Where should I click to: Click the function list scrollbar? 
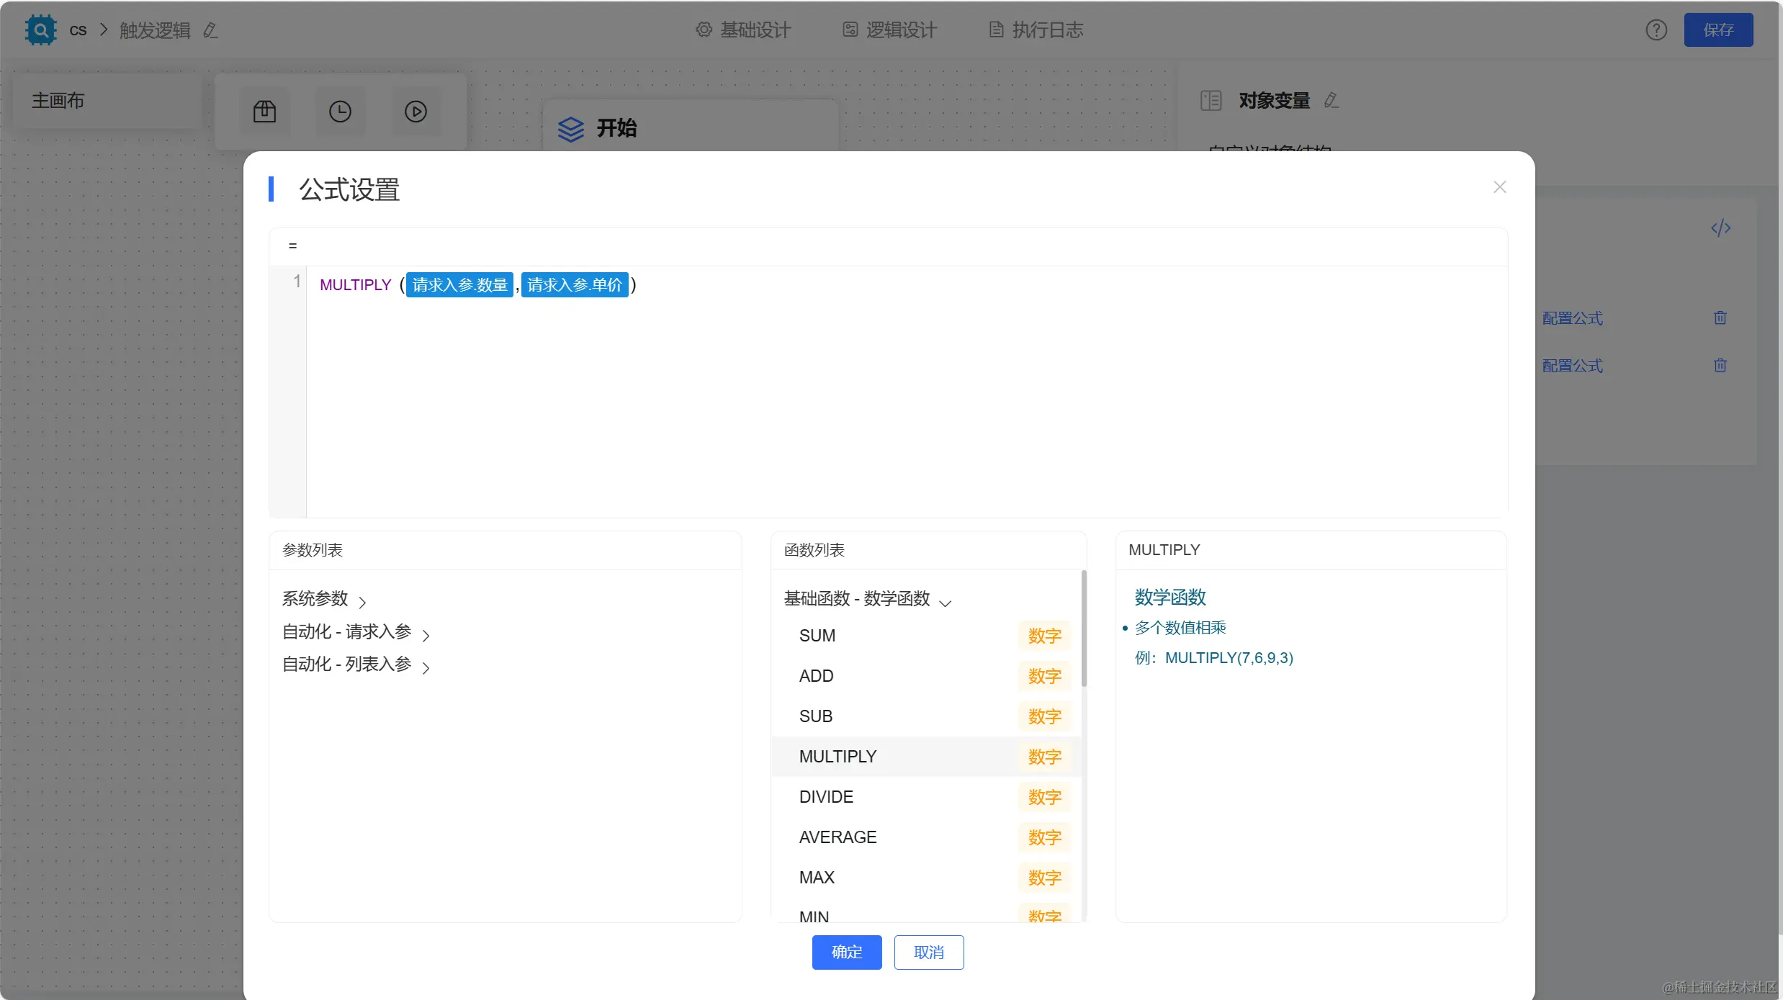coord(1083,628)
